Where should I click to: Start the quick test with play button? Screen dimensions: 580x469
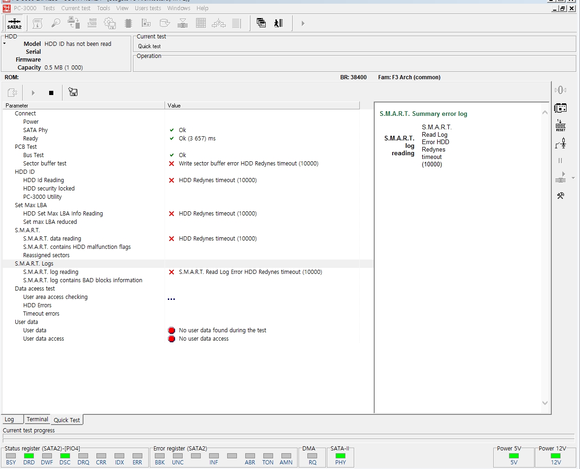pos(33,93)
